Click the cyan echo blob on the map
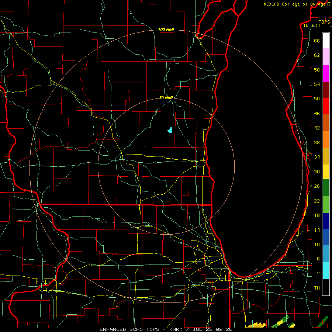This screenshot has height=332, width=332. (x=170, y=130)
